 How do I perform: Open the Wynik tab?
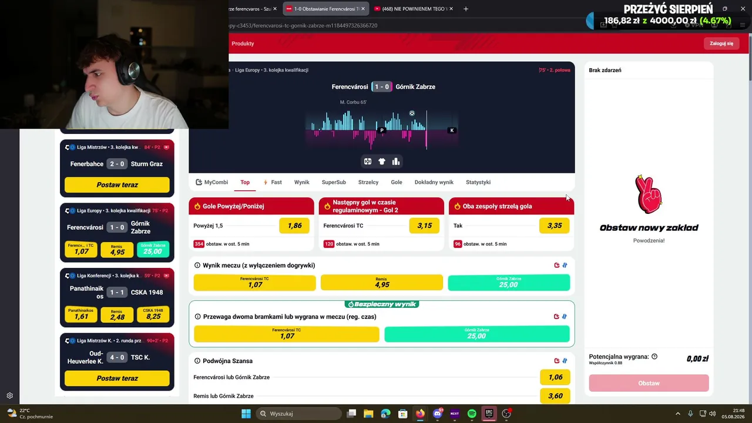[x=302, y=182]
